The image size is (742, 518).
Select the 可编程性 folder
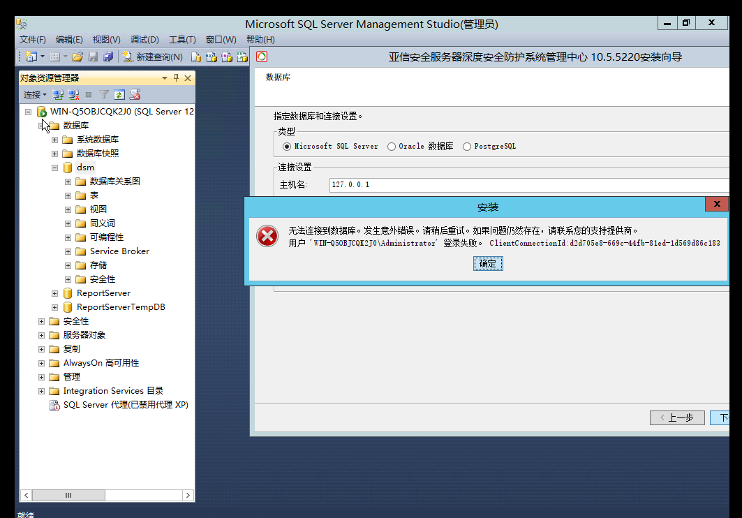coord(107,237)
